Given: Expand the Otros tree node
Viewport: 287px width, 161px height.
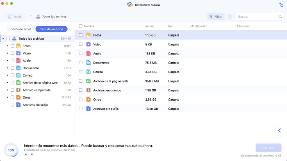Looking at the screenshot, I should pyautogui.click(x=7, y=97).
